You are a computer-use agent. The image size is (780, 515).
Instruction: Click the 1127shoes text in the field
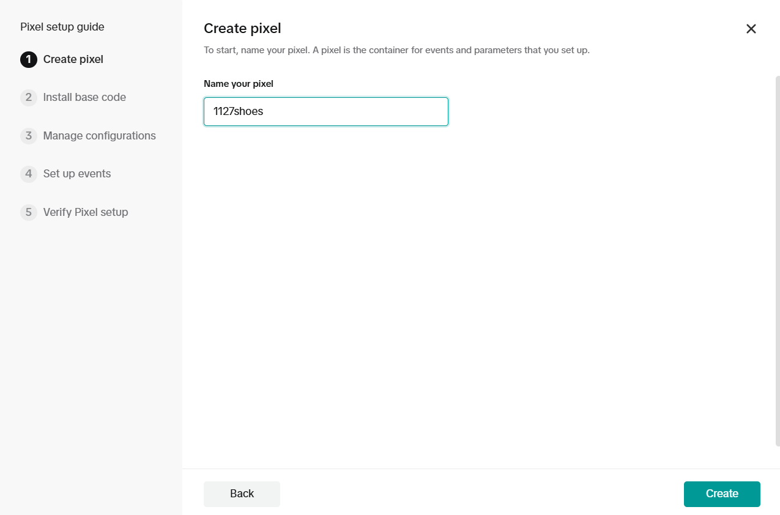tap(238, 112)
